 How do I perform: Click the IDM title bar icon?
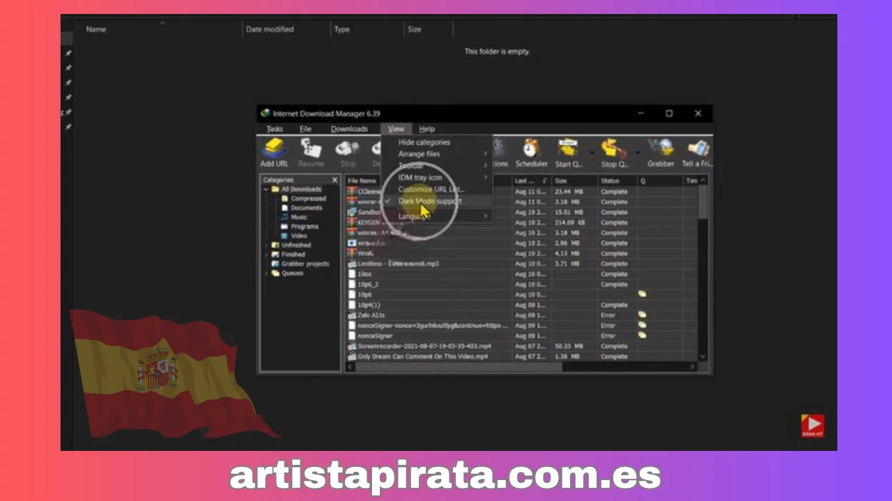click(x=265, y=113)
